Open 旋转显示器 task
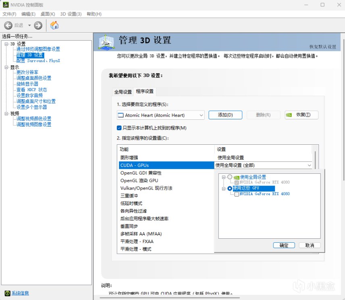Viewport: 345px width, 300px height. [27, 84]
